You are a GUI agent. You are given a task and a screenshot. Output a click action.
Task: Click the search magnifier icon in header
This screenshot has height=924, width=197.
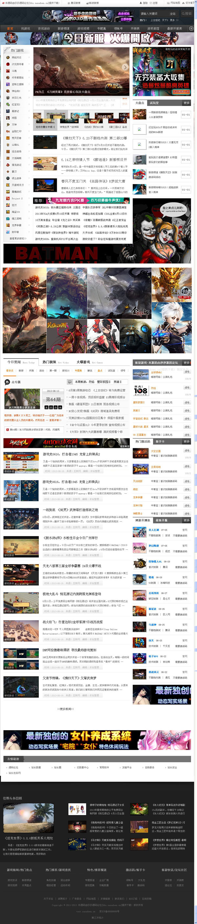183,14
